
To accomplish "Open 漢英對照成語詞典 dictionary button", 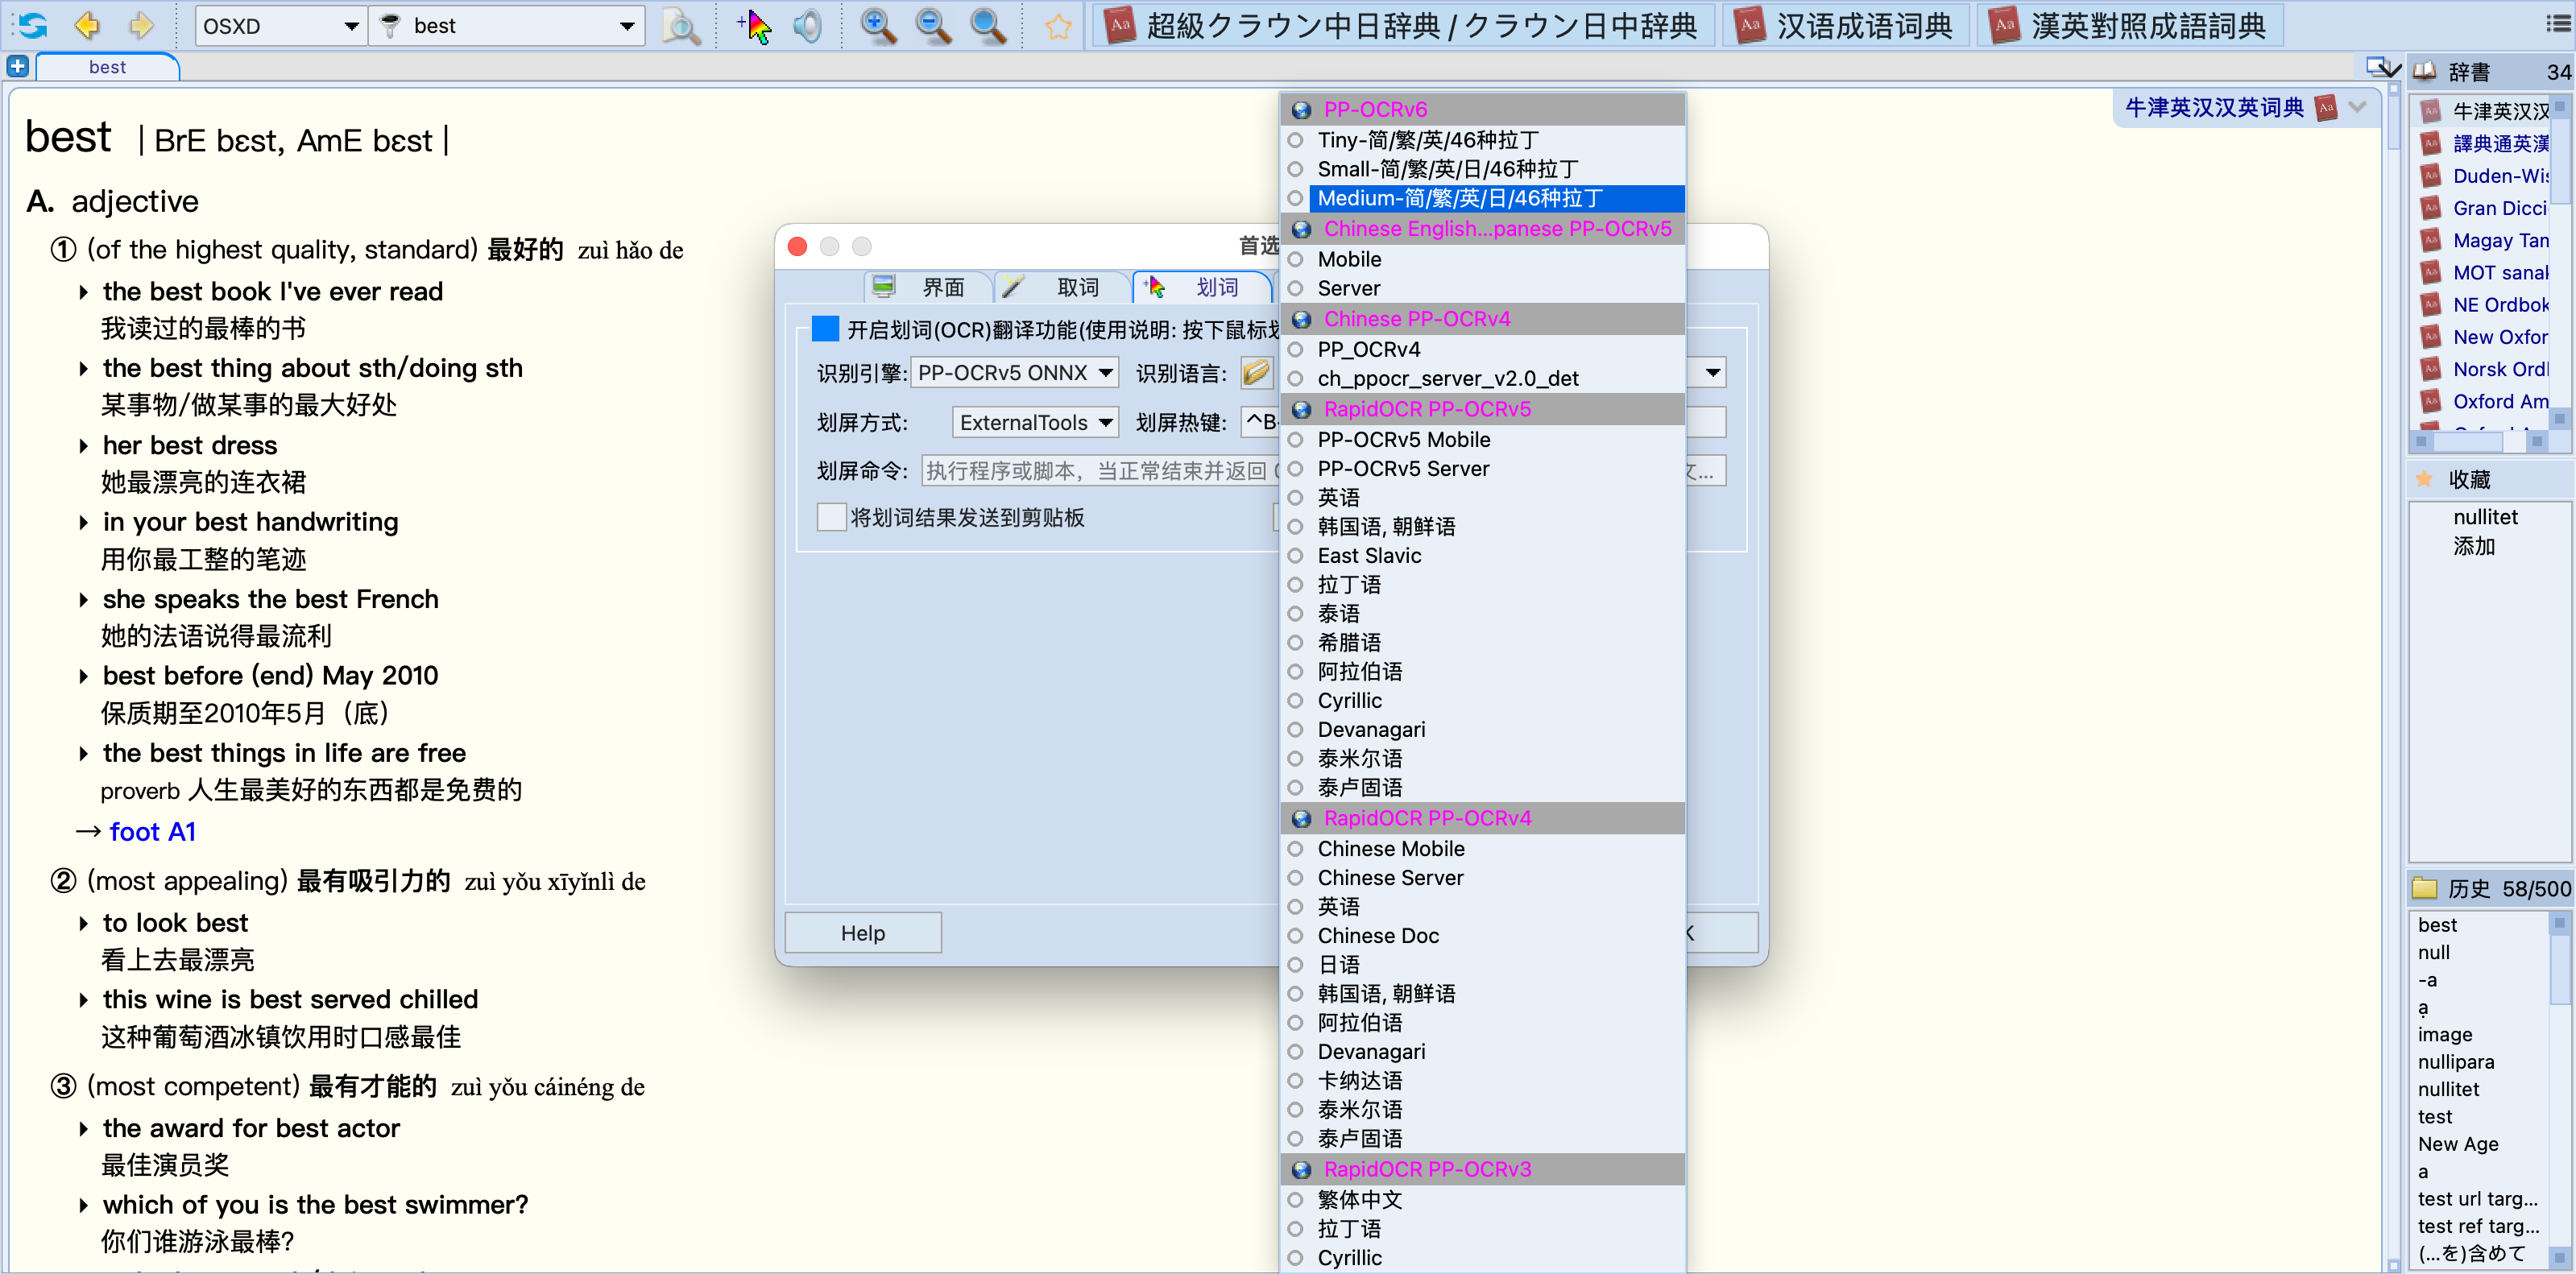I will [2130, 26].
